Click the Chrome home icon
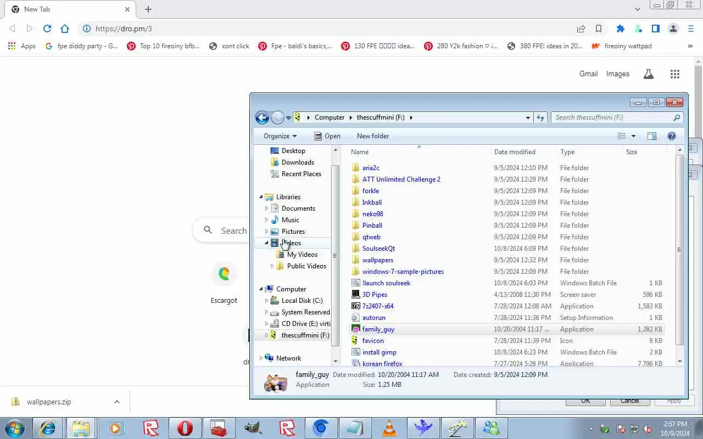 [65, 29]
